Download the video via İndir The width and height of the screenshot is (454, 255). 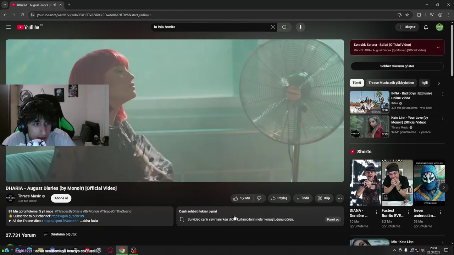point(303,198)
